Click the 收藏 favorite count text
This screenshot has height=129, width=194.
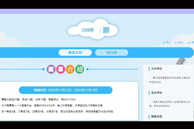pos(180,43)
